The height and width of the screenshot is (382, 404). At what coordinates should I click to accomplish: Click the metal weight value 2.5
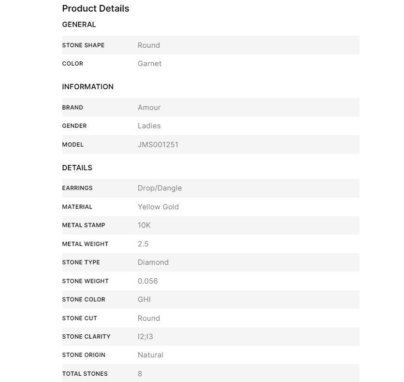click(143, 244)
